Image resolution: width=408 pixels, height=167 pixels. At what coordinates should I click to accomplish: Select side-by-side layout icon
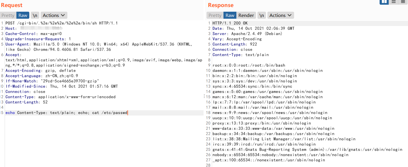[384, 2]
